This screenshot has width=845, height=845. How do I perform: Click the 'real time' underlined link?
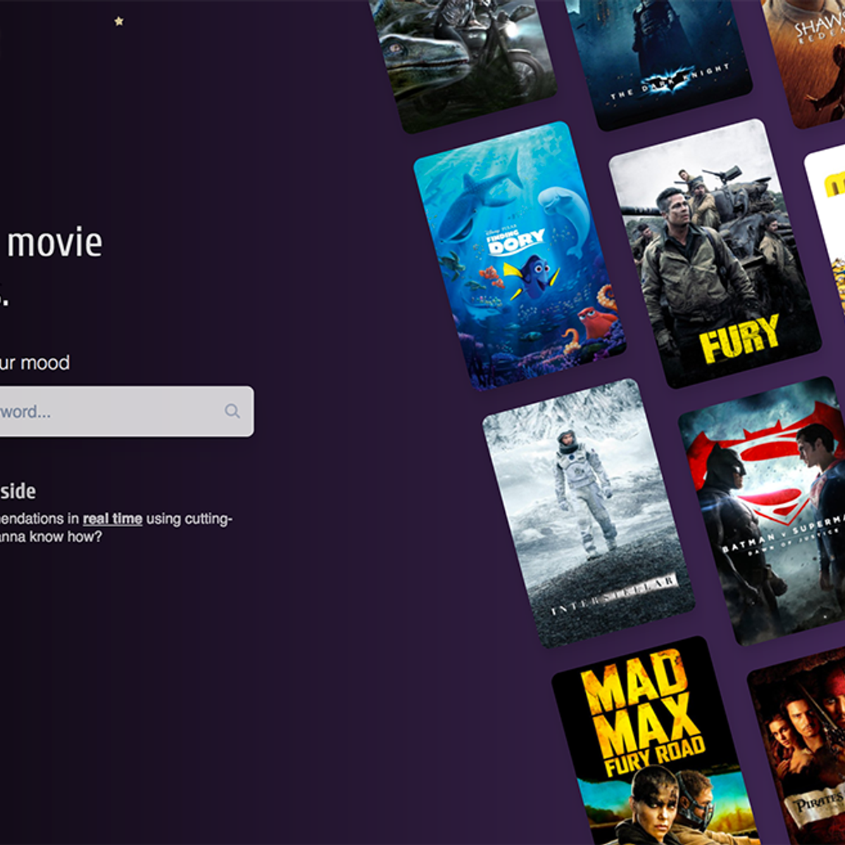[113, 518]
